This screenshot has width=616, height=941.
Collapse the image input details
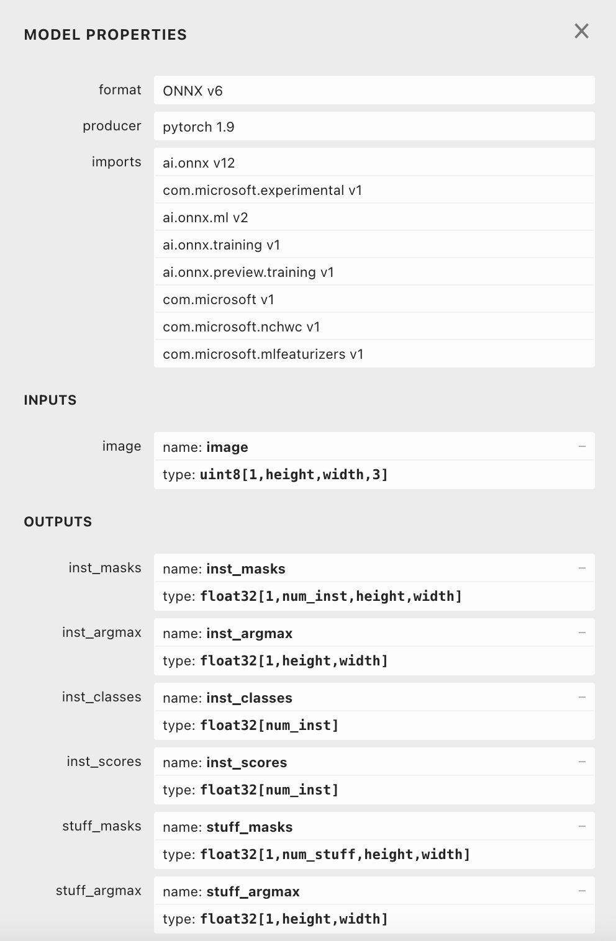click(581, 446)
